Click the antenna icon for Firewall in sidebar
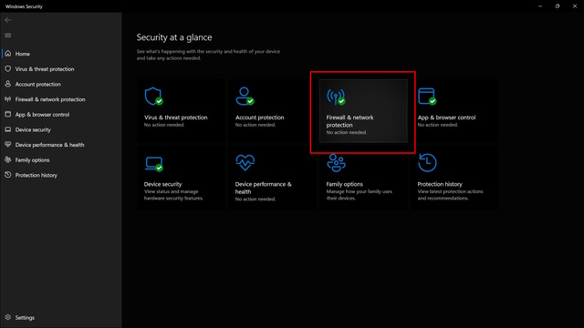584x328 pixels. pyautogui.click(x=8, y=99)
